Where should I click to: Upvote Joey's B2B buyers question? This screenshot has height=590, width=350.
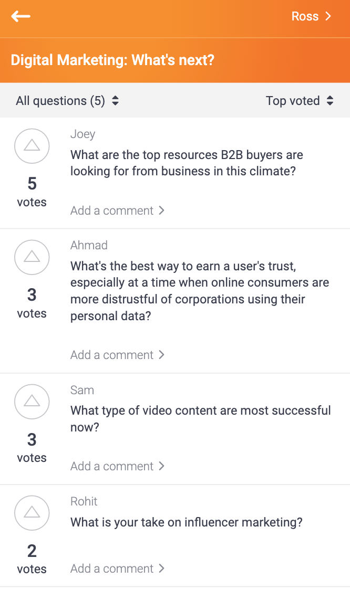[x=32, y=146]
